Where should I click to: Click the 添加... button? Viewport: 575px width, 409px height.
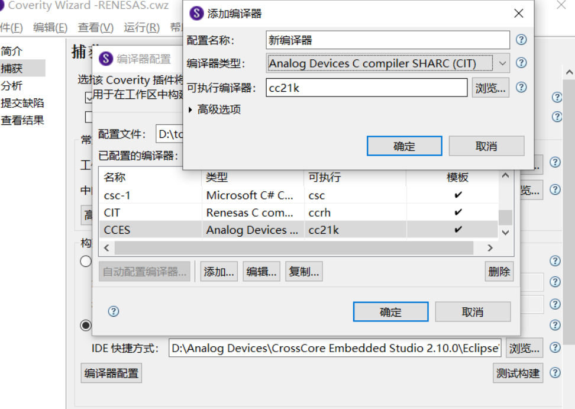[219, 272]
